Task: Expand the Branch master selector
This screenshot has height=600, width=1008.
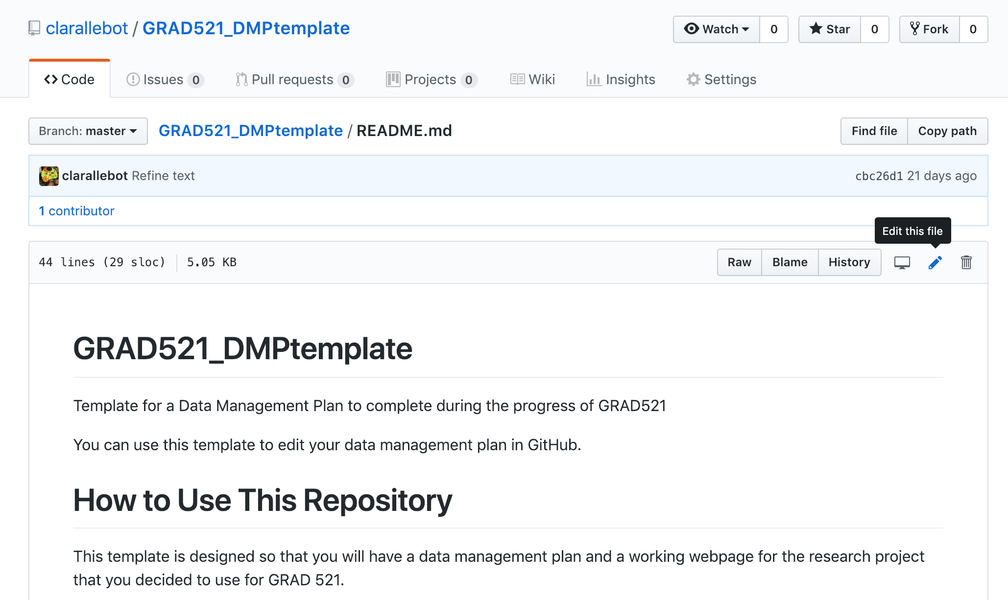Action: click(88, 131)
